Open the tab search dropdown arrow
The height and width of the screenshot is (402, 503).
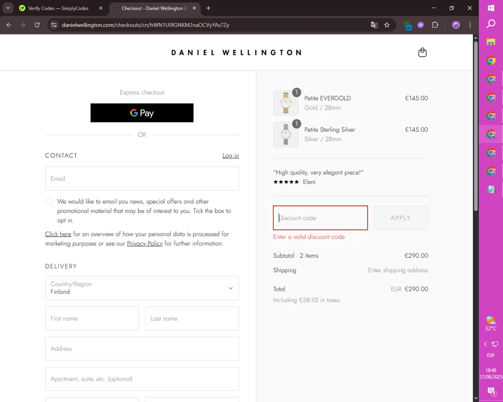point(8,8)
